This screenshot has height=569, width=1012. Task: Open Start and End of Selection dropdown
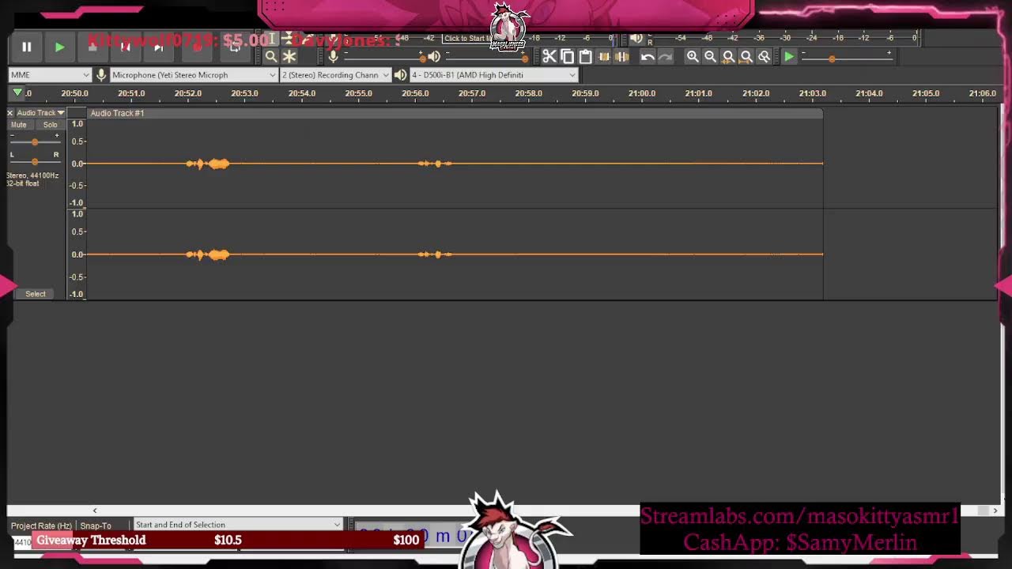point(237,525)
